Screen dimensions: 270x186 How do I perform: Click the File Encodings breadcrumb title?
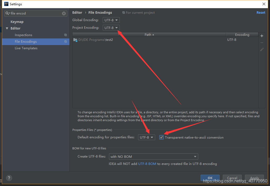[100, 13]
